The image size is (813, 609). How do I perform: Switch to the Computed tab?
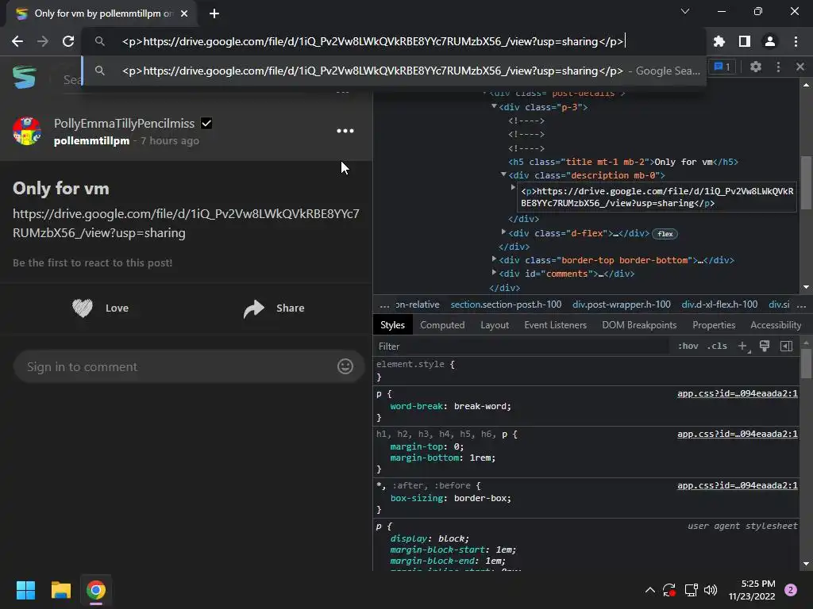pyautogui.click(x=442, y=325)
